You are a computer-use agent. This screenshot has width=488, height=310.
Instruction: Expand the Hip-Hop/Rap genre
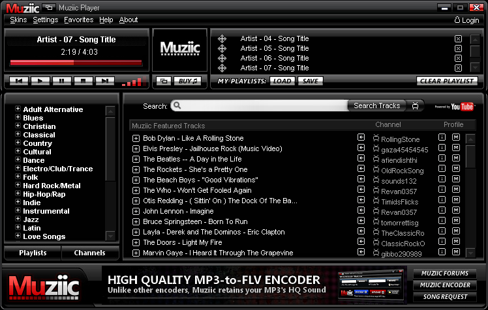(x=18, y=193)
